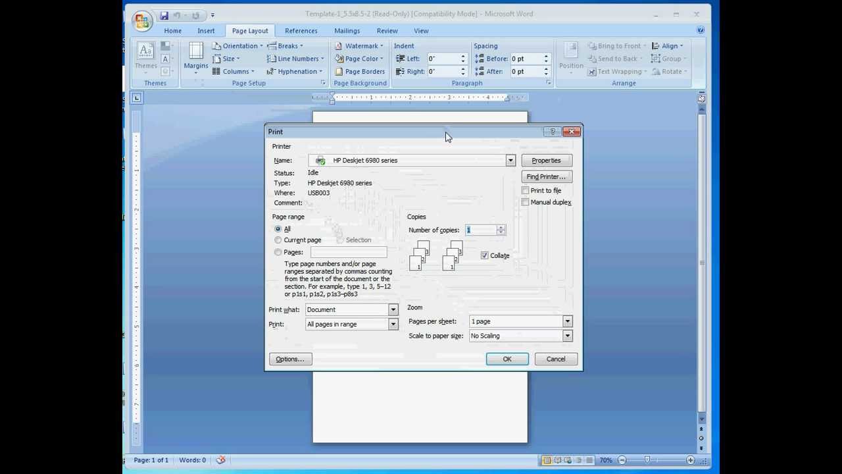Click the Pages range text field
The image size is (842, 474).
click(349, 252)
